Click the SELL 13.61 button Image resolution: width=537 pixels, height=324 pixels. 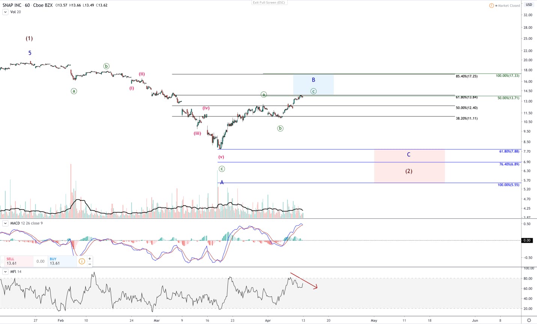tap(19, 261)
